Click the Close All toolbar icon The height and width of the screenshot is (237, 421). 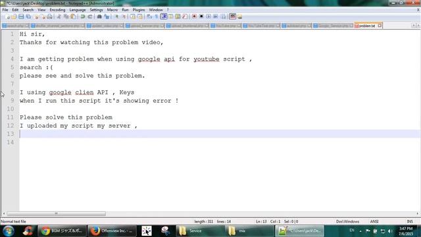(43, 16)
